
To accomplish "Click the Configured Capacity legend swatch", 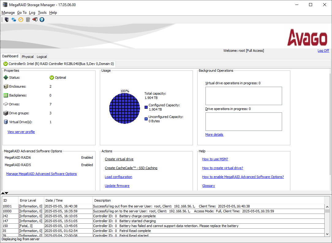I will tap(146, 107).
